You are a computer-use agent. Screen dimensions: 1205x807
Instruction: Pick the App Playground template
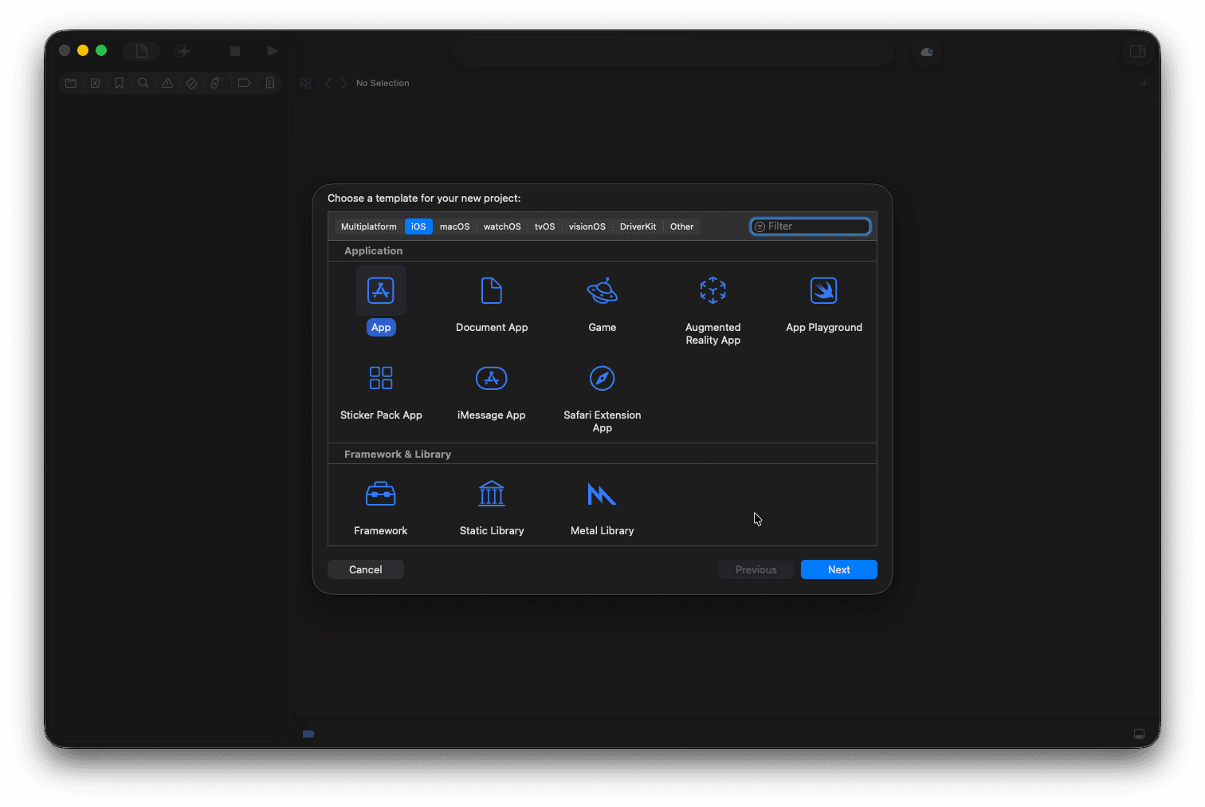point(823,291)
